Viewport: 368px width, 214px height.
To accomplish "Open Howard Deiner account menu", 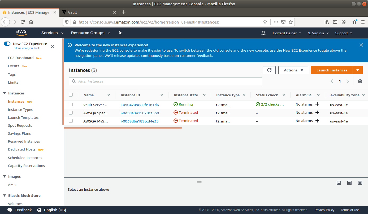I will coord(287,33).
